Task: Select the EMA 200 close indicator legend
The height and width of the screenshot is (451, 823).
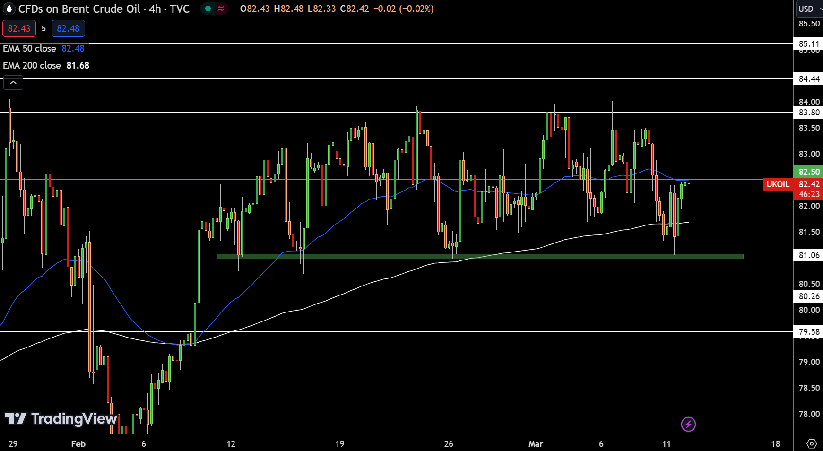Action: [x=32, y=66]
